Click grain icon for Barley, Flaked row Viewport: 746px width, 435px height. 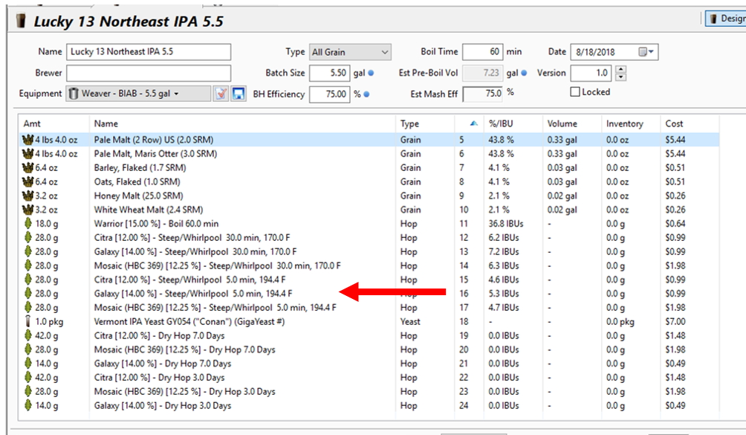click(27, 167)
